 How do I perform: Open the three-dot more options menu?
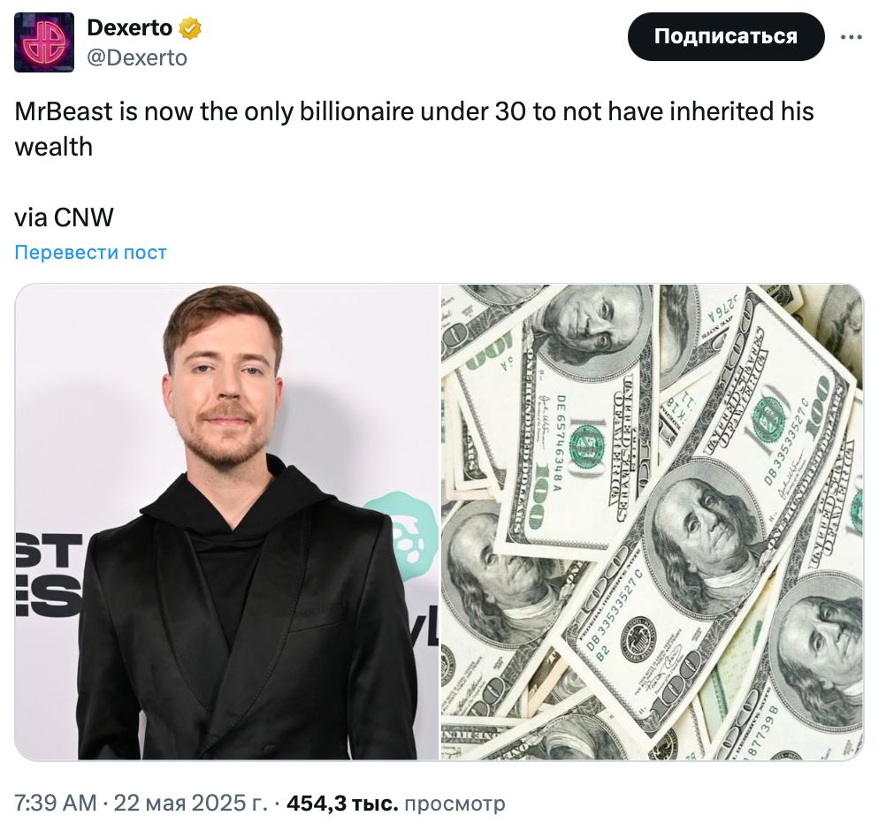[x=851, y=37]
